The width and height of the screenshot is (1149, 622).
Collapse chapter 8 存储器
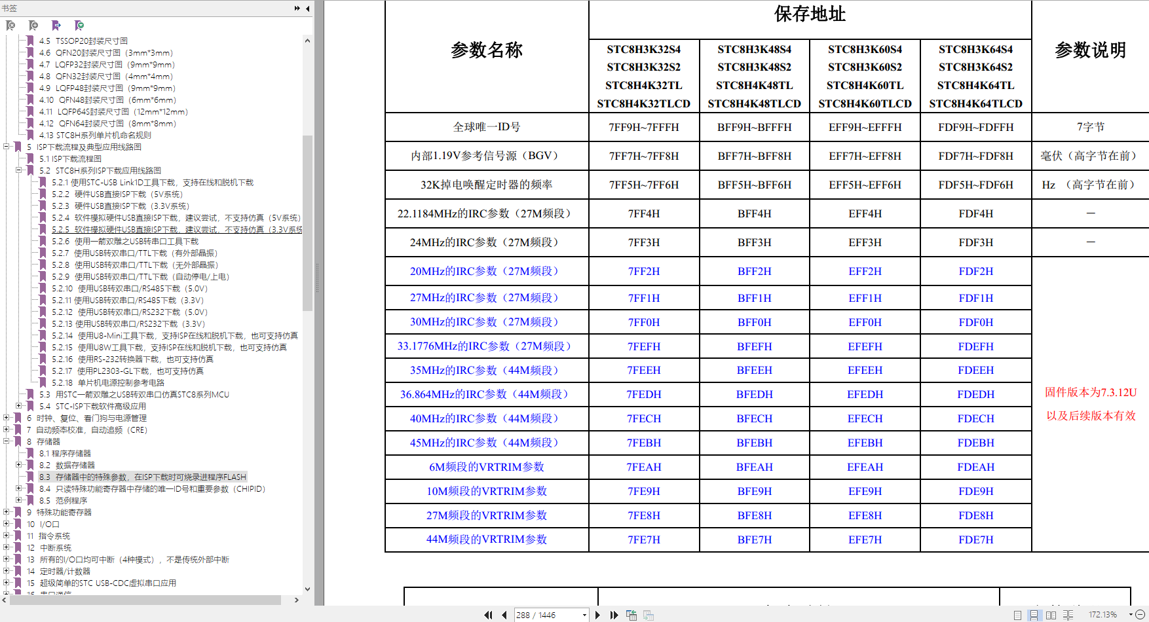click(7, 441)
